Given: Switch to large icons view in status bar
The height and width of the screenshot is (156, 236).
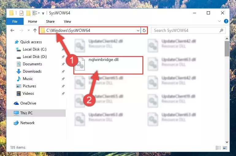Looking at the screenshot, I should click(225, 148).
